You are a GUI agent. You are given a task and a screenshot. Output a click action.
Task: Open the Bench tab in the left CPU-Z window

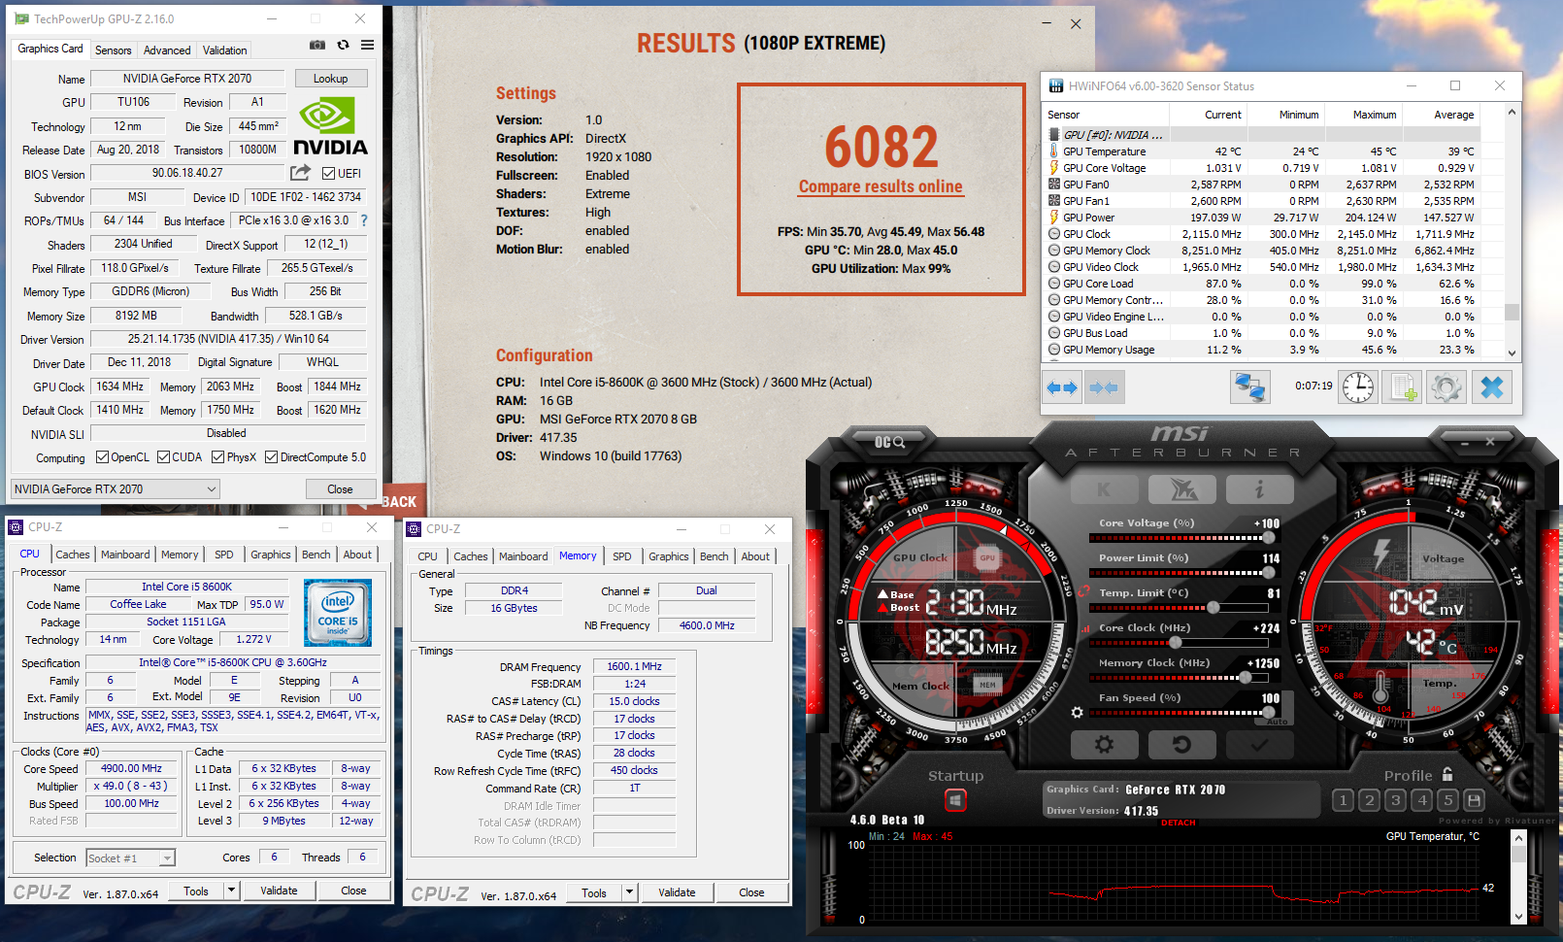click(316, 555)
